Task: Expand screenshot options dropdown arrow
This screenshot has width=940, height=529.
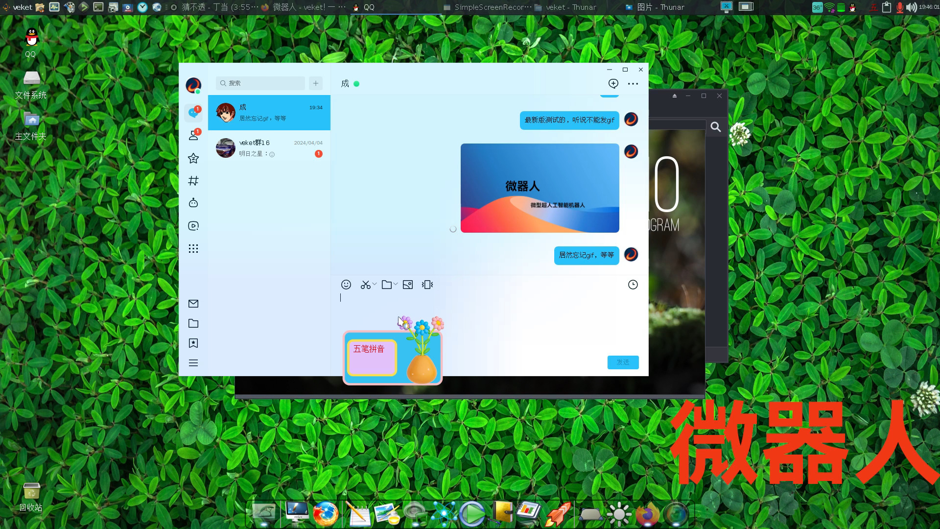Action: pos(375,284)
